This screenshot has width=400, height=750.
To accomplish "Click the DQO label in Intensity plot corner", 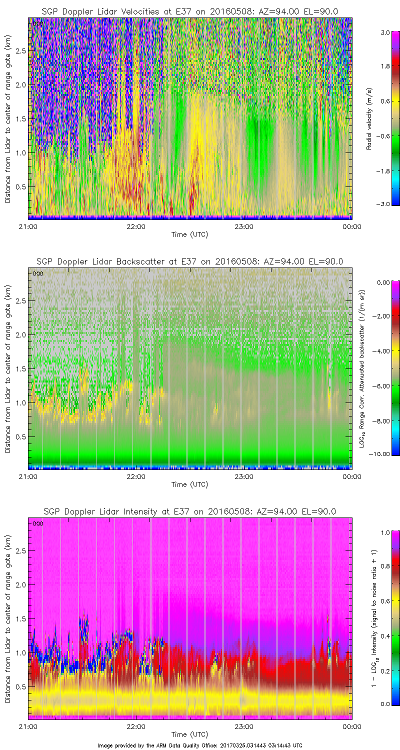I will tap(37, 523).
